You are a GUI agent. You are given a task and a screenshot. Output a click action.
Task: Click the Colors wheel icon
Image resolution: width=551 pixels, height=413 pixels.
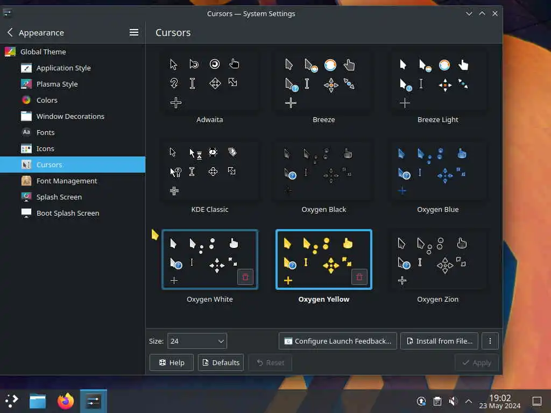(26, 100)
